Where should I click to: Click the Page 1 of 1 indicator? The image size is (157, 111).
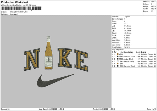point(152,109)
